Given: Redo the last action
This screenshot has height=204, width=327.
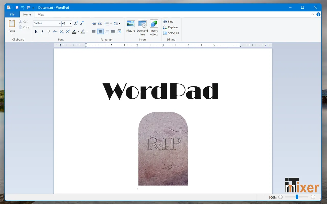Looking at the screenshot, I should tap(28, 8).
